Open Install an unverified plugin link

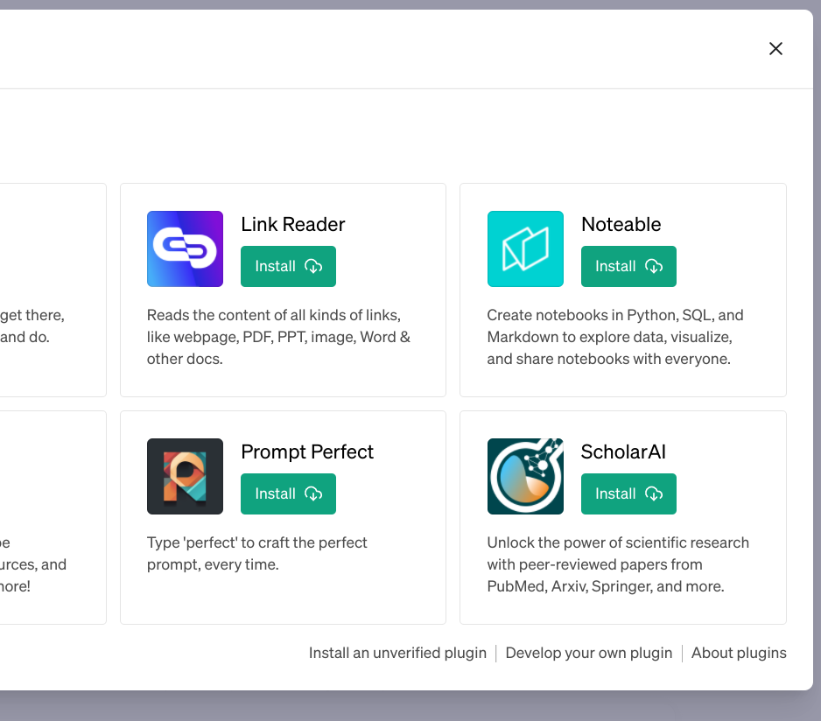coord(397,653)
